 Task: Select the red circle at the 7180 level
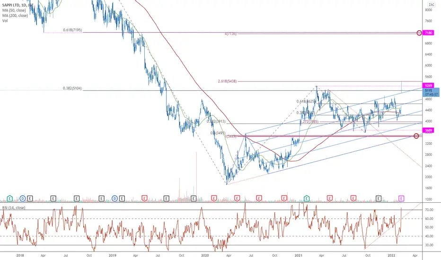419,33
